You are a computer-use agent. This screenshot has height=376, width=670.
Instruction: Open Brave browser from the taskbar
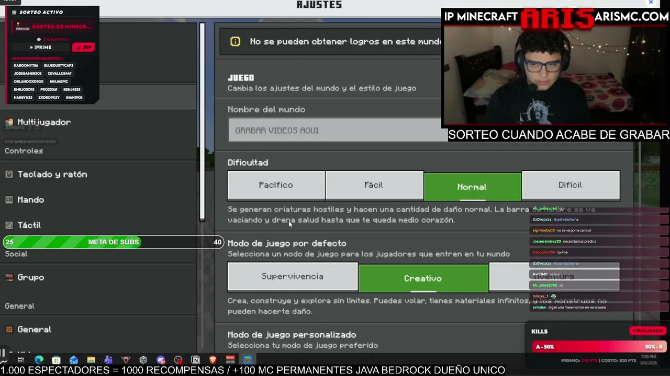(213, 360)
